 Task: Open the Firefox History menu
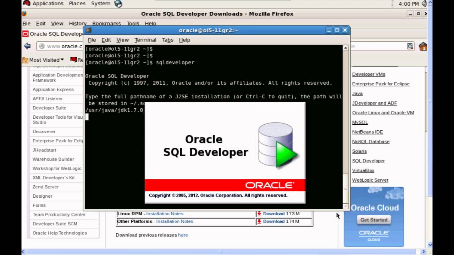[78, 23]
